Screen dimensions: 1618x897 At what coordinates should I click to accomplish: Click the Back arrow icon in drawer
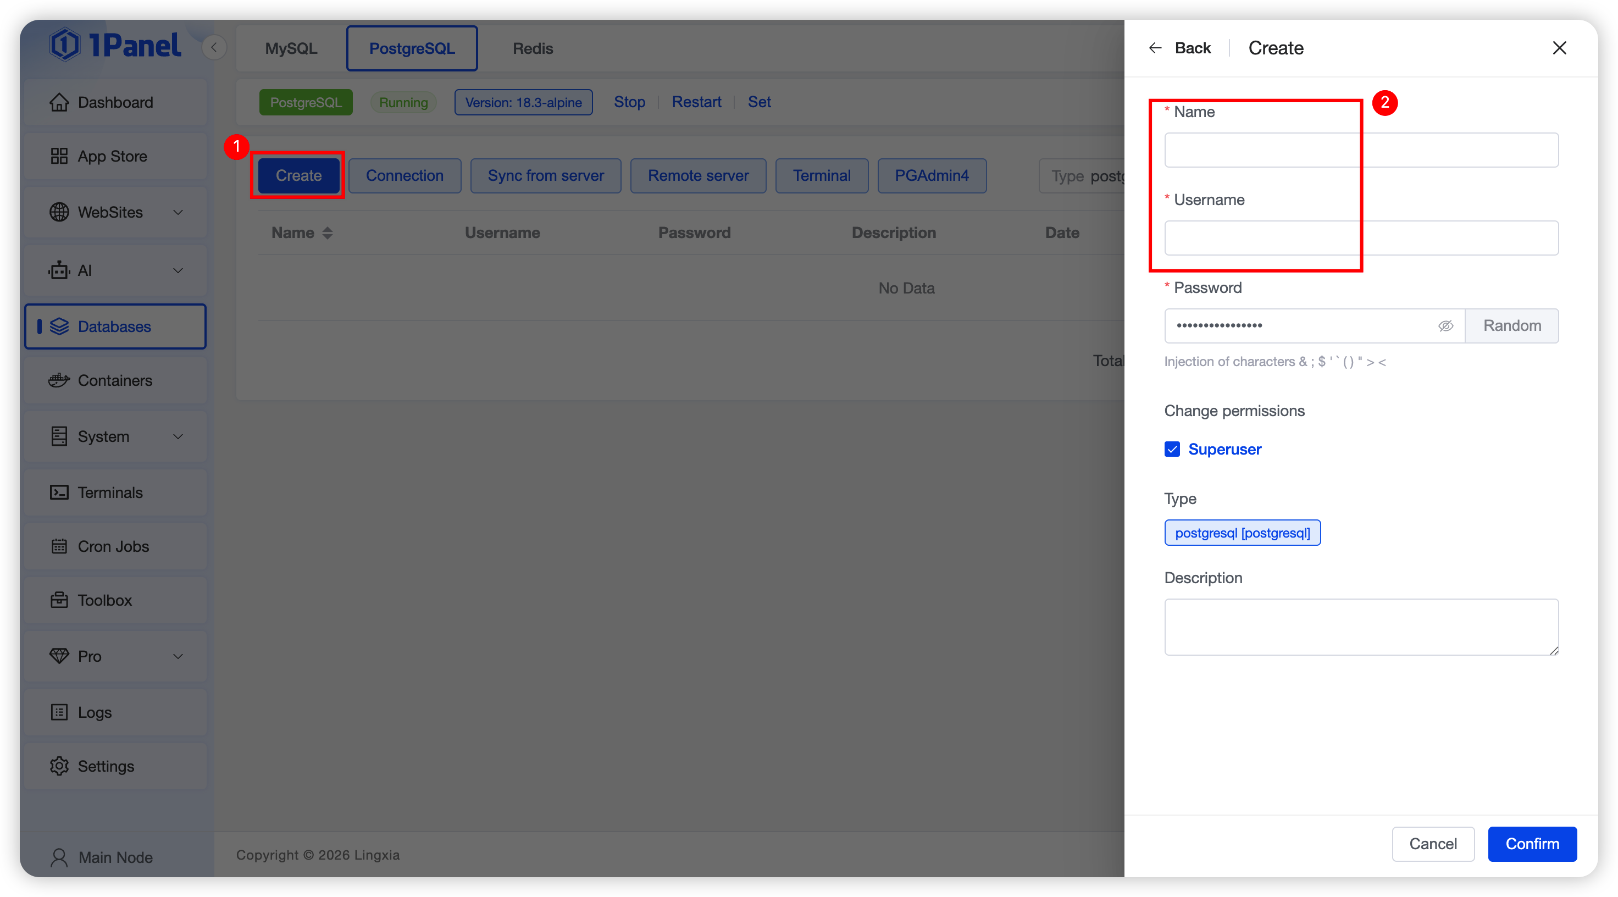click(x=1155, y=48)
